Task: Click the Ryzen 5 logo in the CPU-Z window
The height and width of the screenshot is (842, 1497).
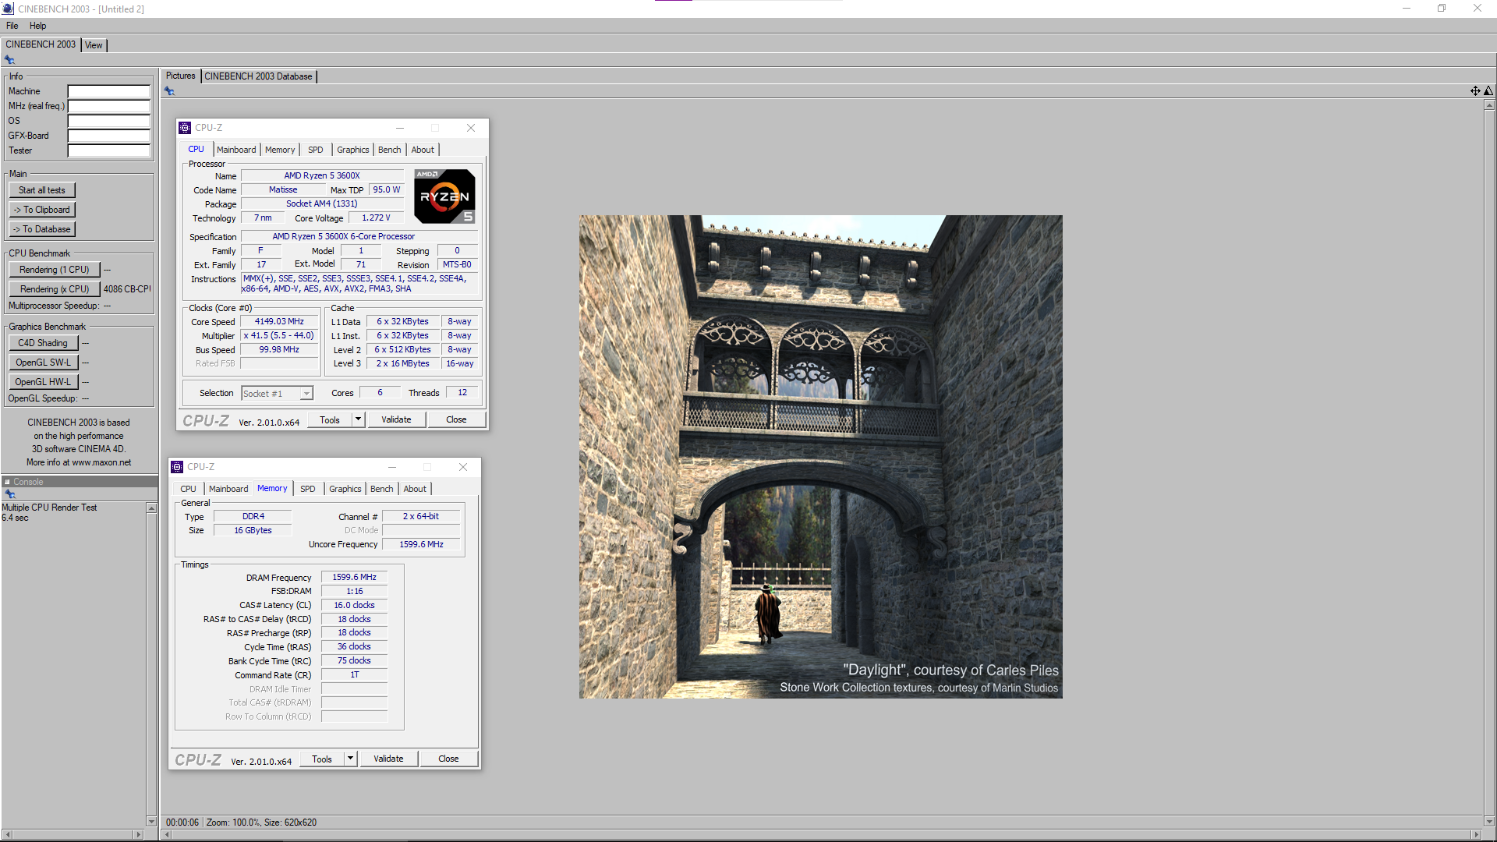Action: 444,196
